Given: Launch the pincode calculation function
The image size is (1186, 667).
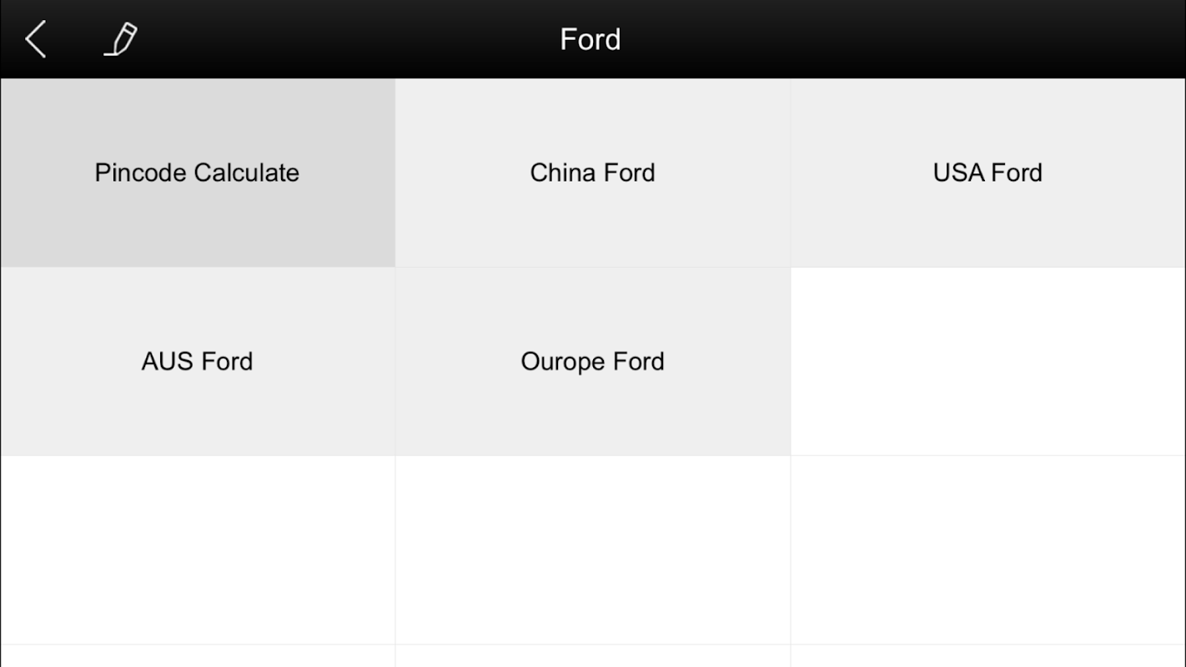Looking at the screenshot, I should pyautogui.click(x=197, y=173).
